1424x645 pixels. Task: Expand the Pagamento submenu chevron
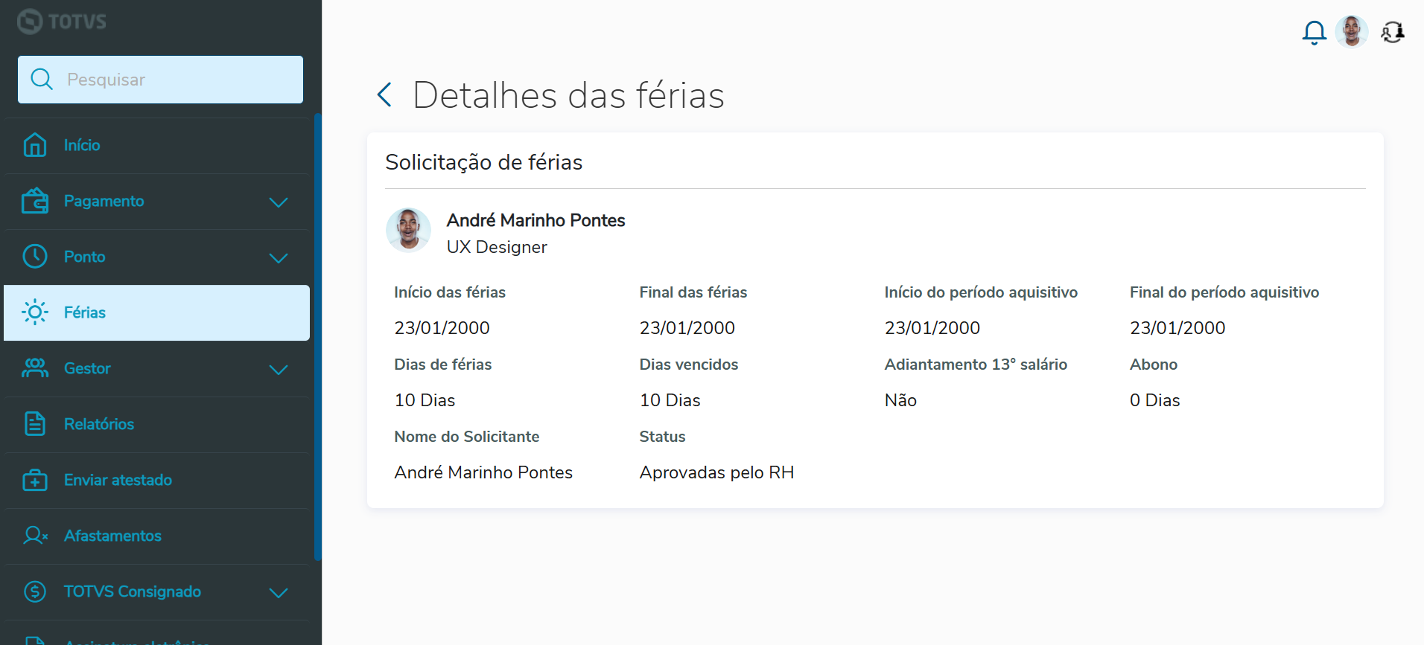(279, 202)
